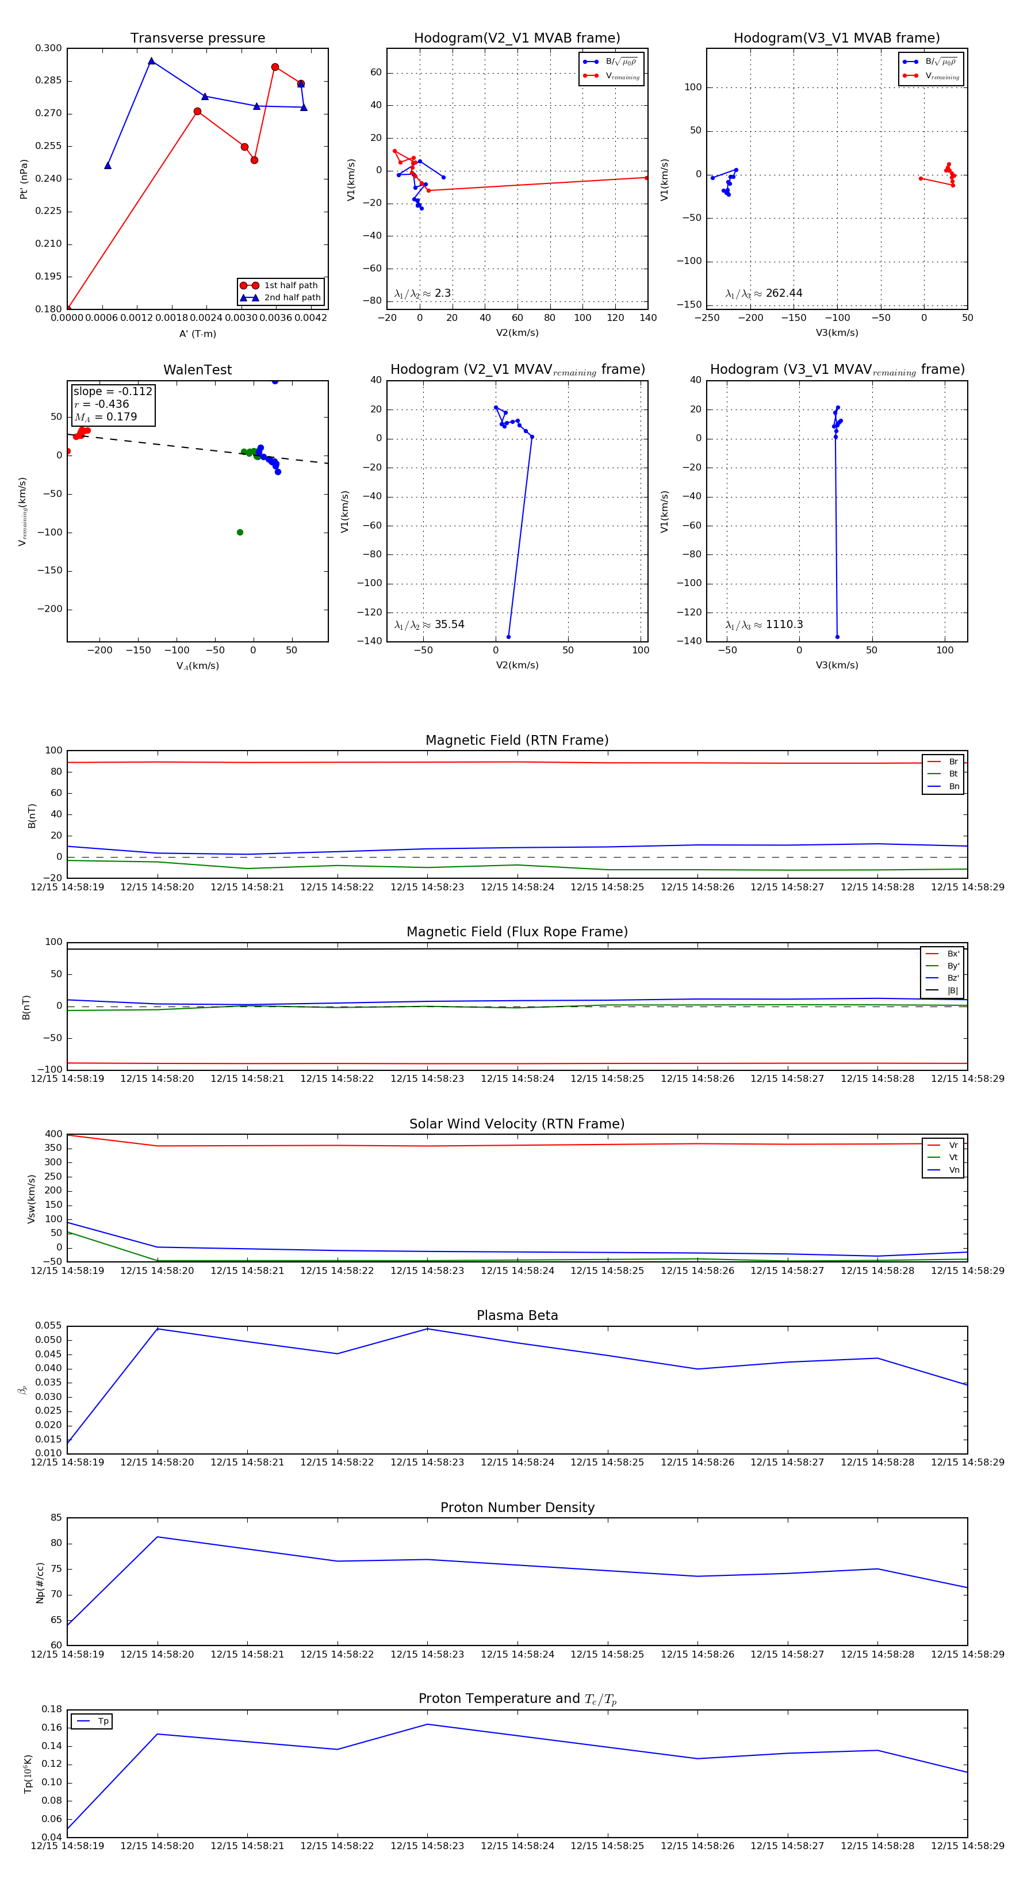Screen dimensions: 1035x1898
Task: Click the topmost red circle in Transverse pressure
Action: (x=275, y=67)
